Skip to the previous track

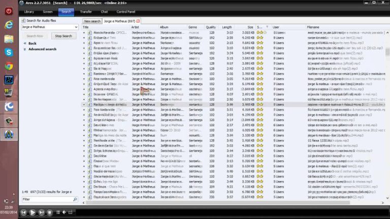[x=24, y=212]
